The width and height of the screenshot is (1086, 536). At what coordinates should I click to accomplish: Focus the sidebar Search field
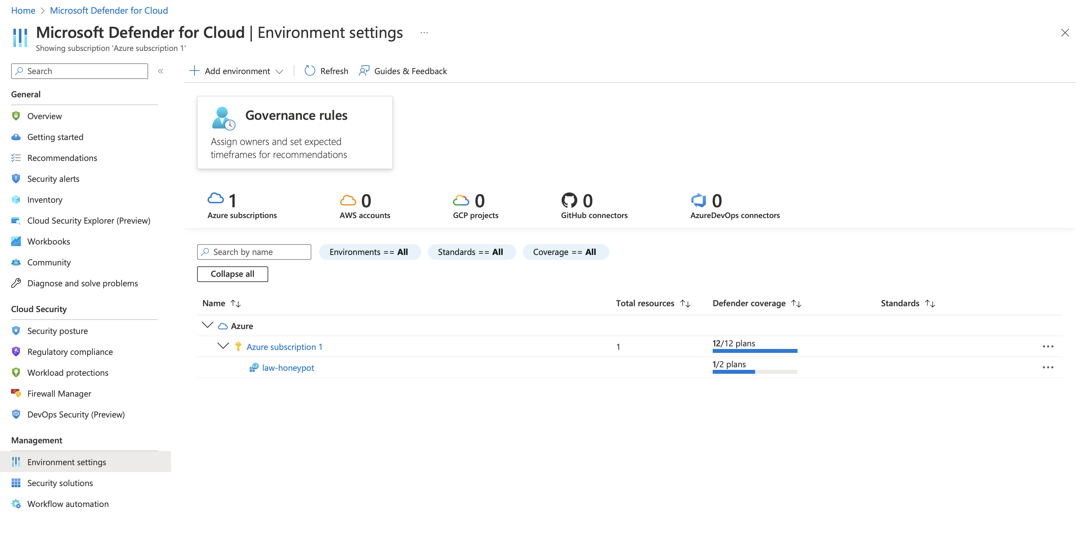tap(80, 71)
